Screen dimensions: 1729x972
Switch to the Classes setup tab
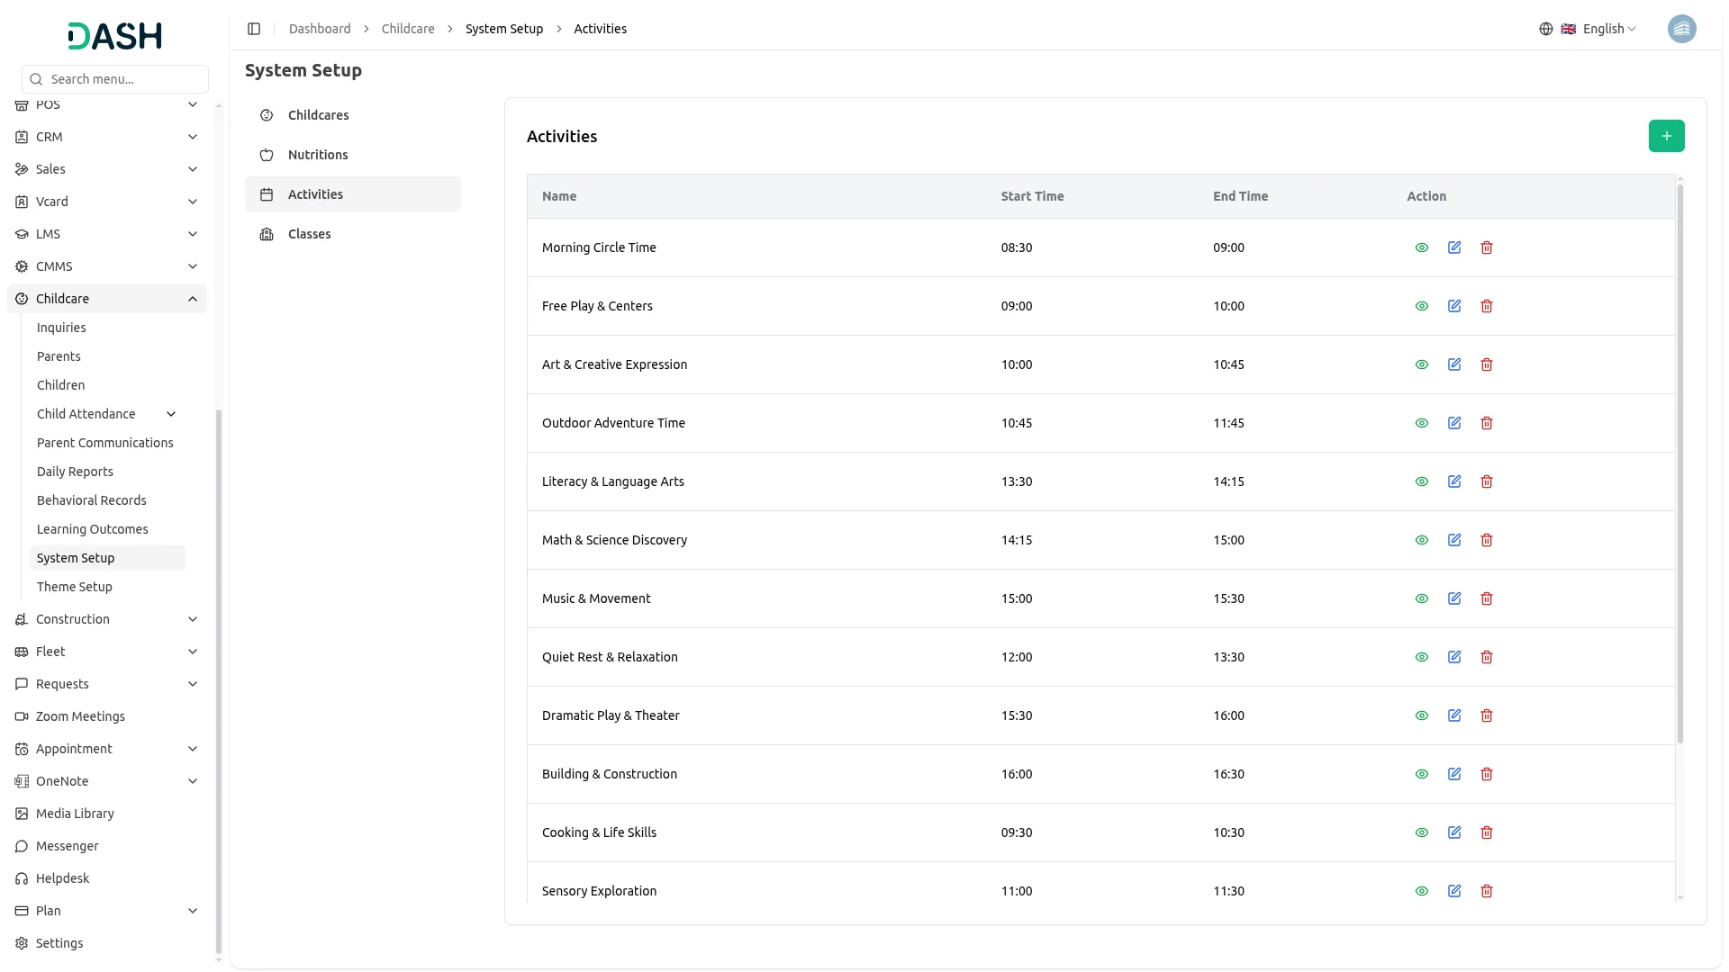(x=309, y=234)
